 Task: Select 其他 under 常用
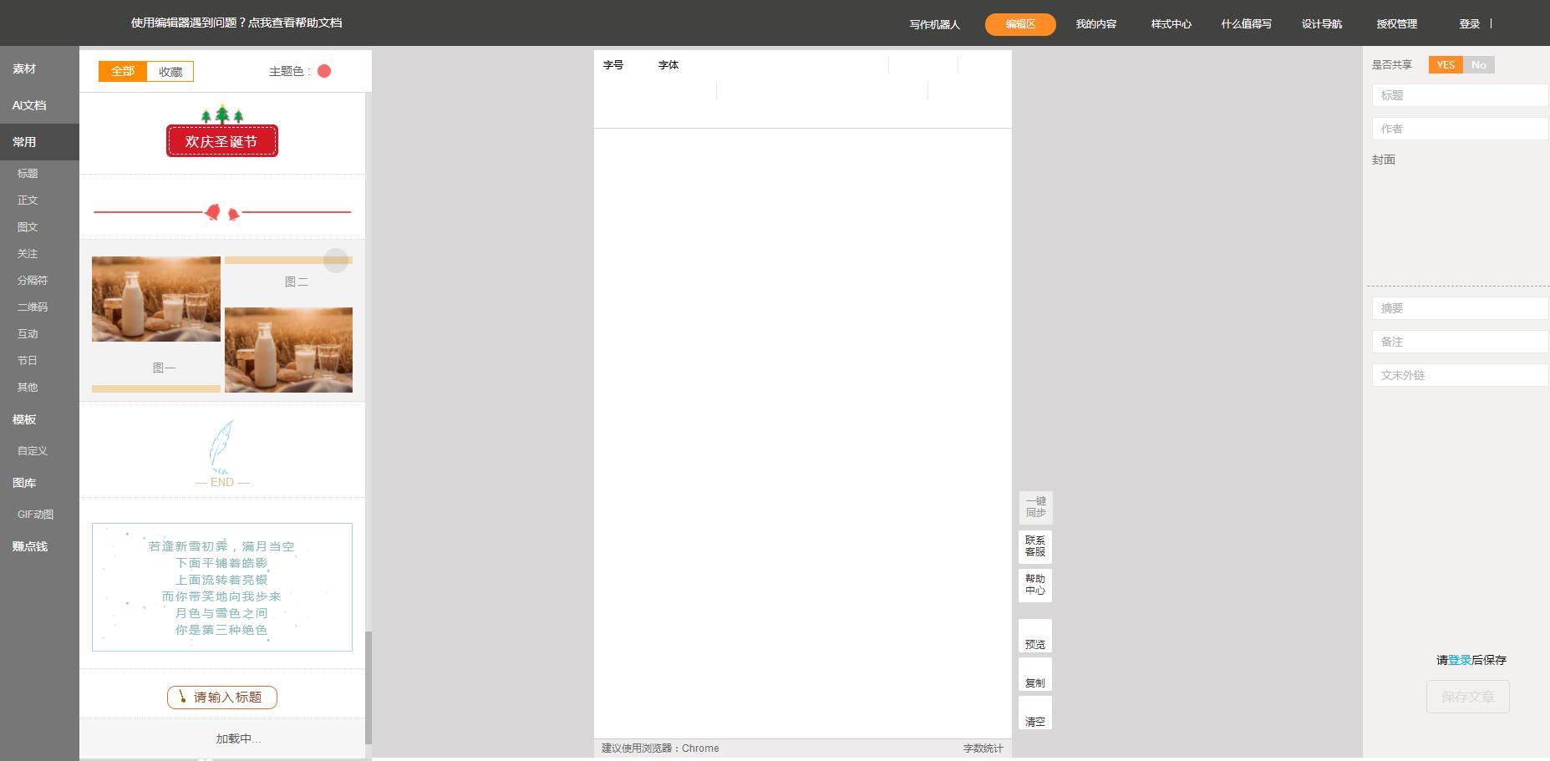click(x=28, y=388)
